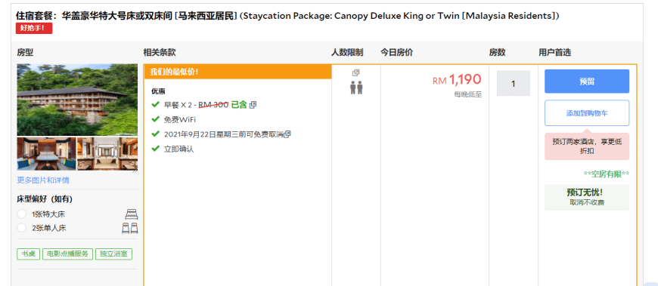Click the 预留 reserve button
This screenshot has height=286, width=658.
pos(587,81)
